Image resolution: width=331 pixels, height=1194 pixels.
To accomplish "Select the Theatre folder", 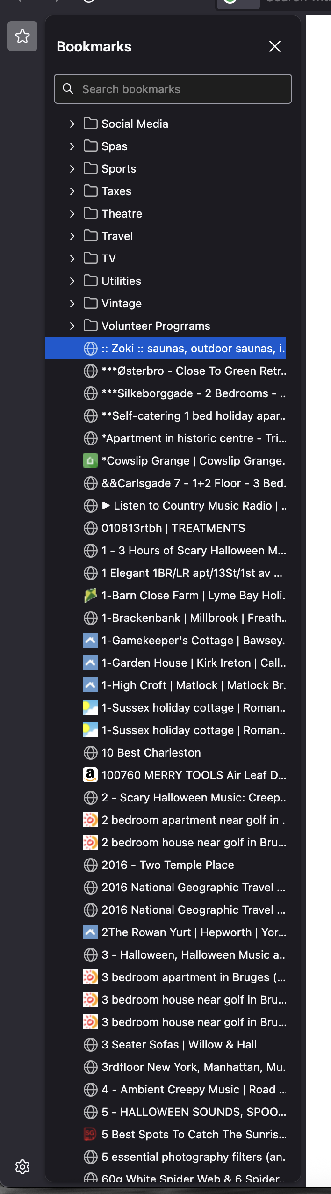I will click(x=122, y=214).
